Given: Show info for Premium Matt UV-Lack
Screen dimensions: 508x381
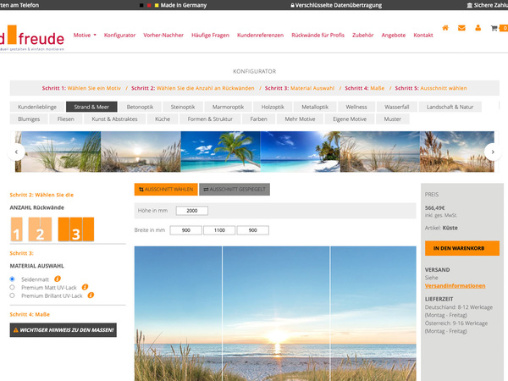Looking at the screenshot, I should (x=85, y=287).
